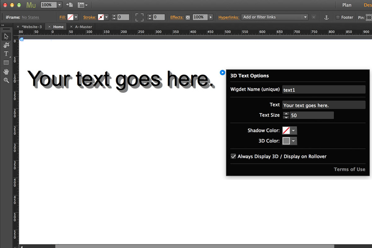Open the view options layout icon

click(x=82, y=5)
